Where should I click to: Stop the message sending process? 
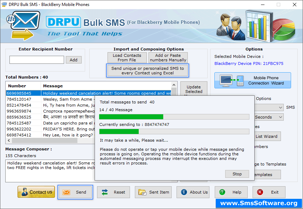coord(237,174)
